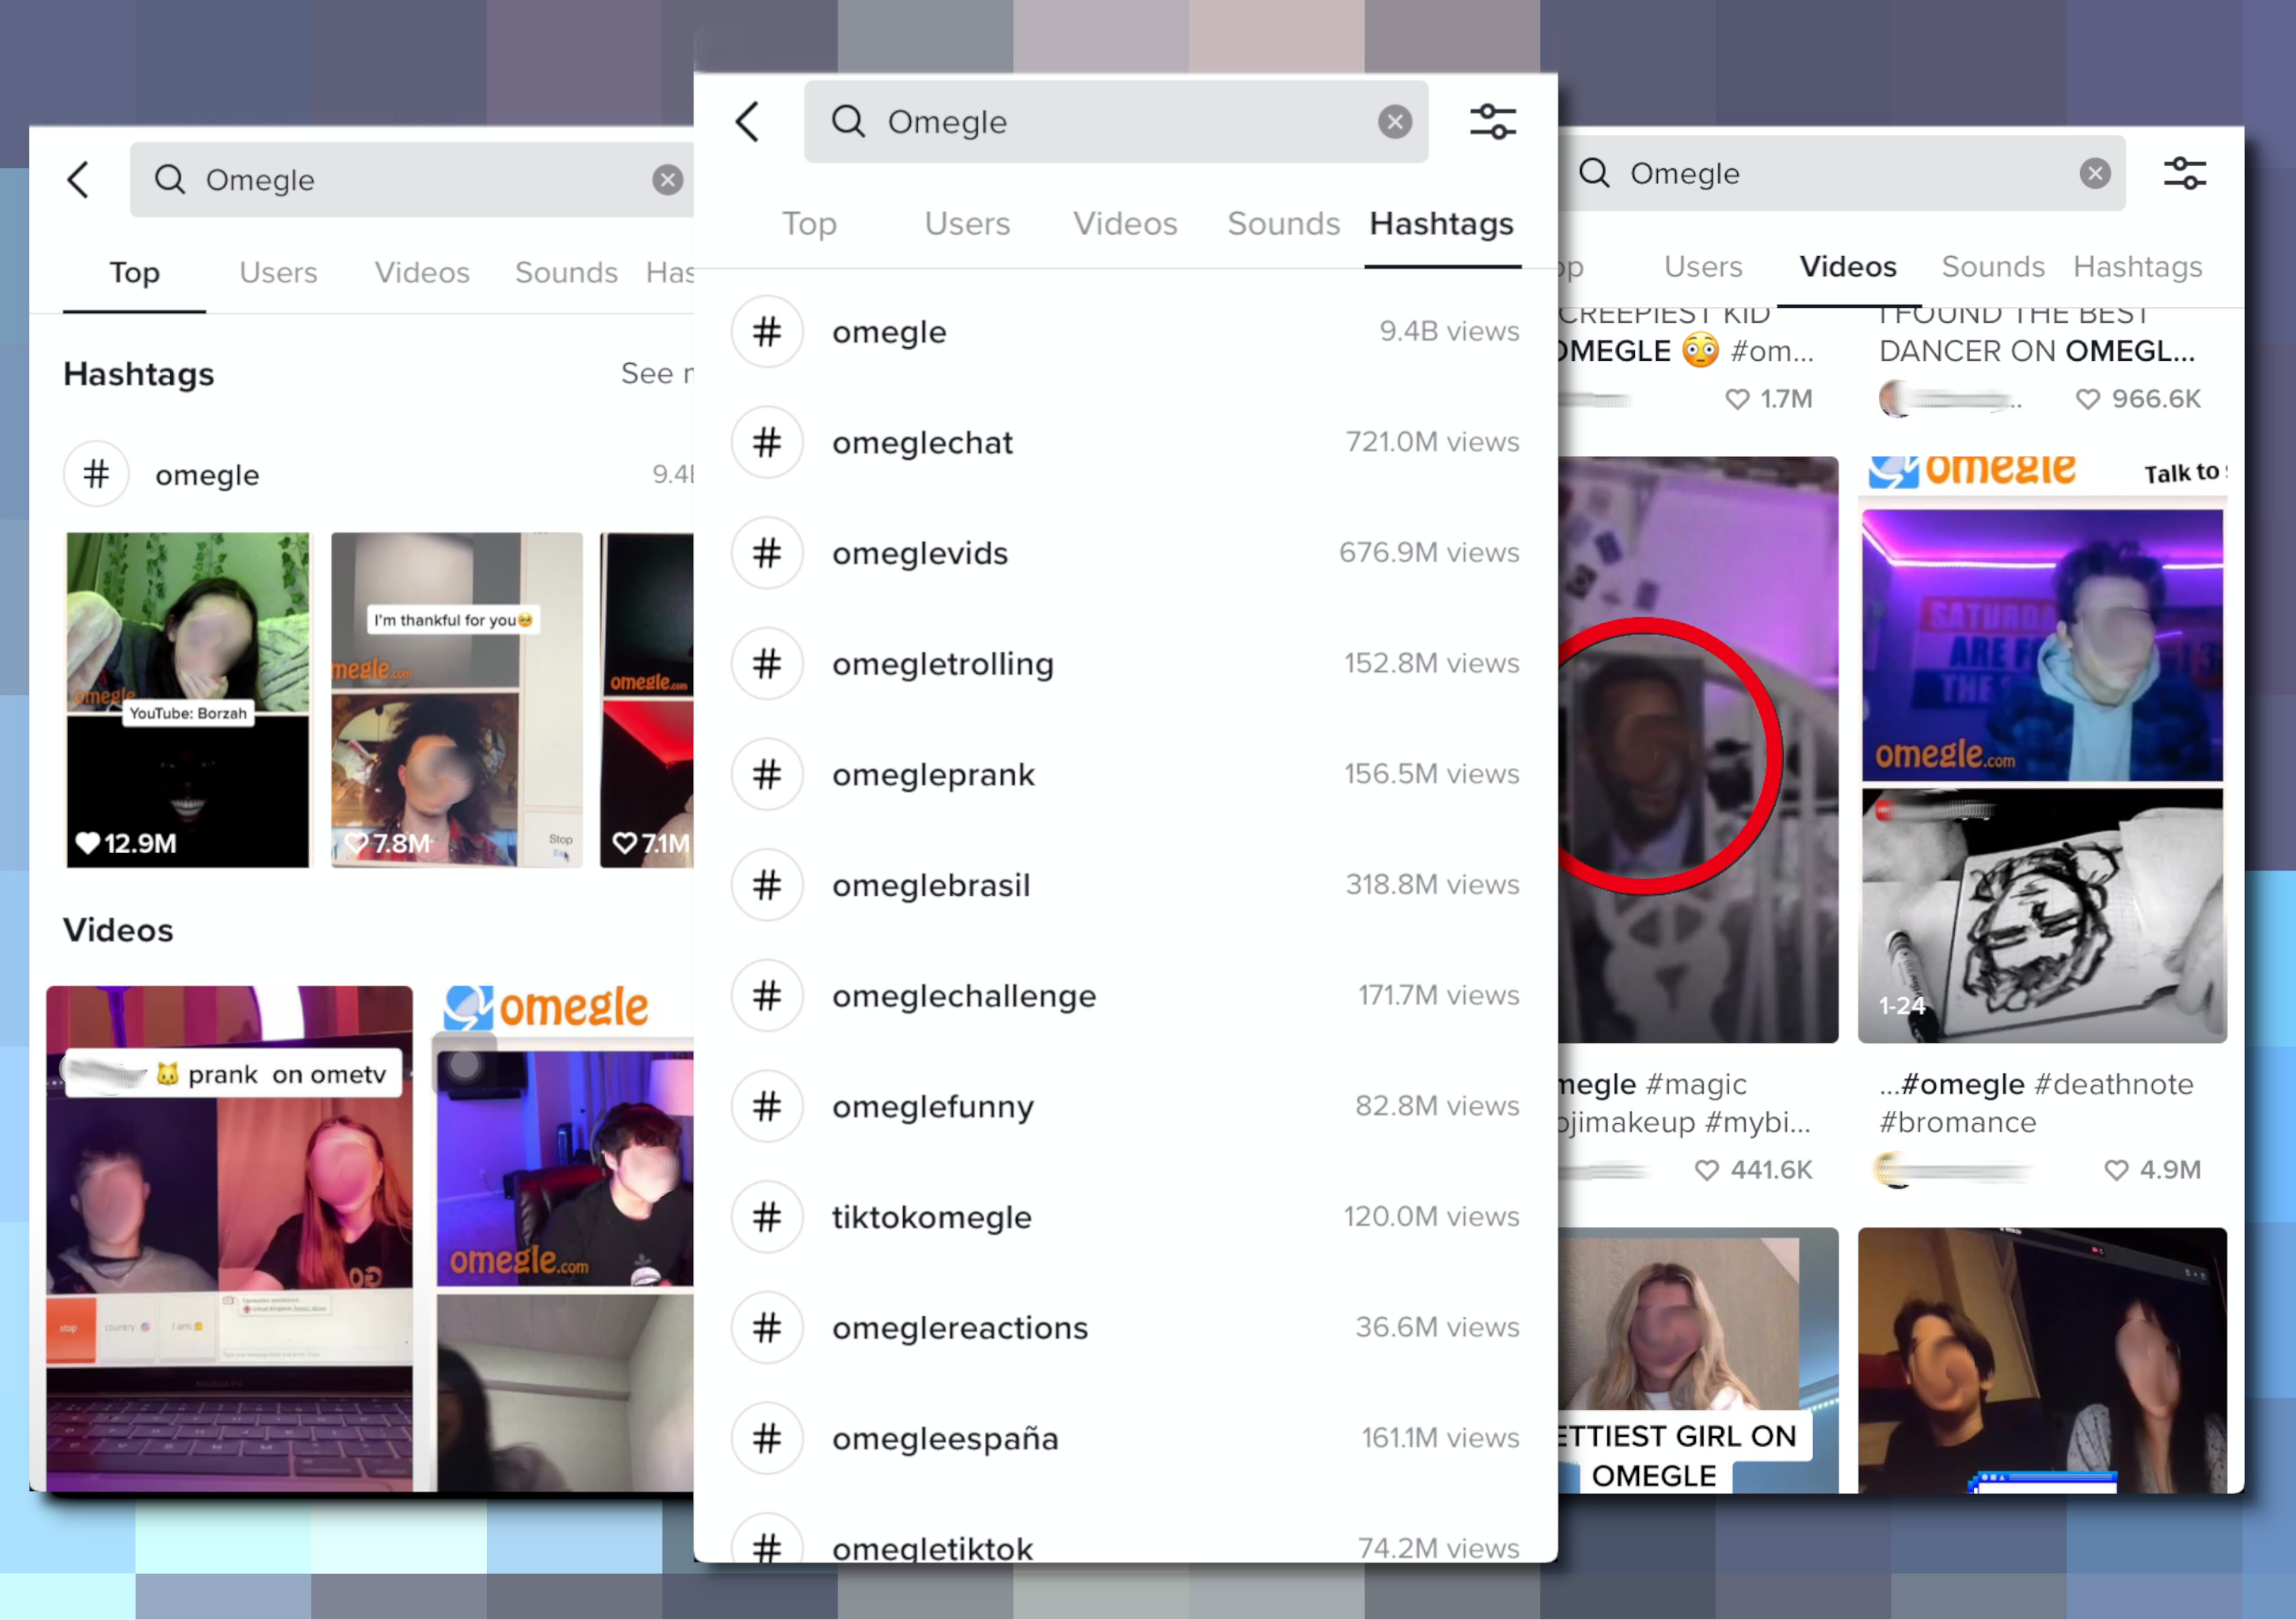Open Videos tab in left panel

coord(422,272)
